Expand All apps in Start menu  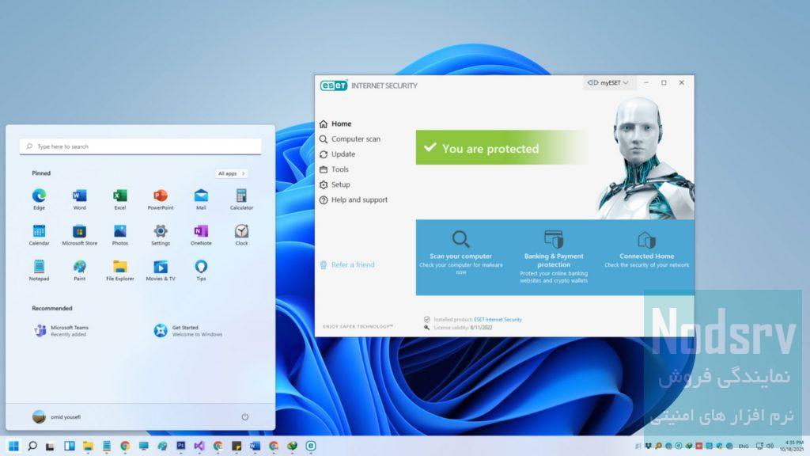click(231, 173)
